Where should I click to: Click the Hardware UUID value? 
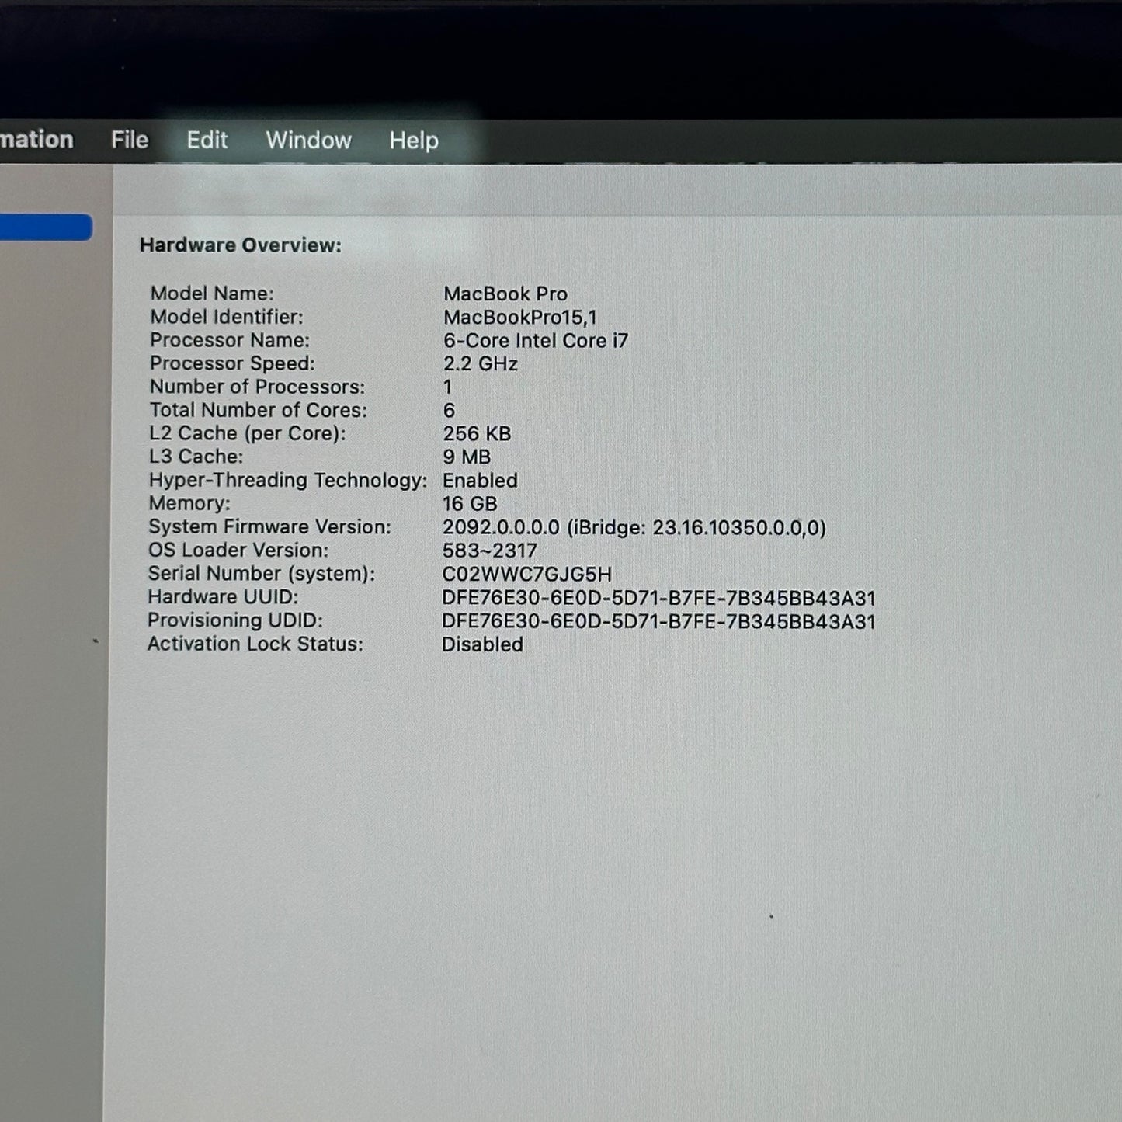tap(658, 599)
